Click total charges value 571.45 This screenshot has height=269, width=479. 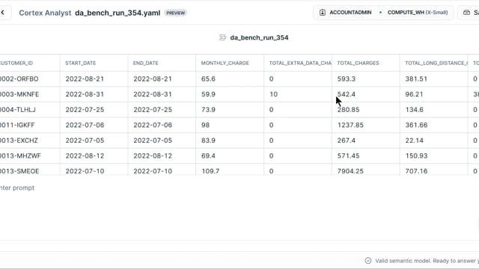[x=348, y=156]
